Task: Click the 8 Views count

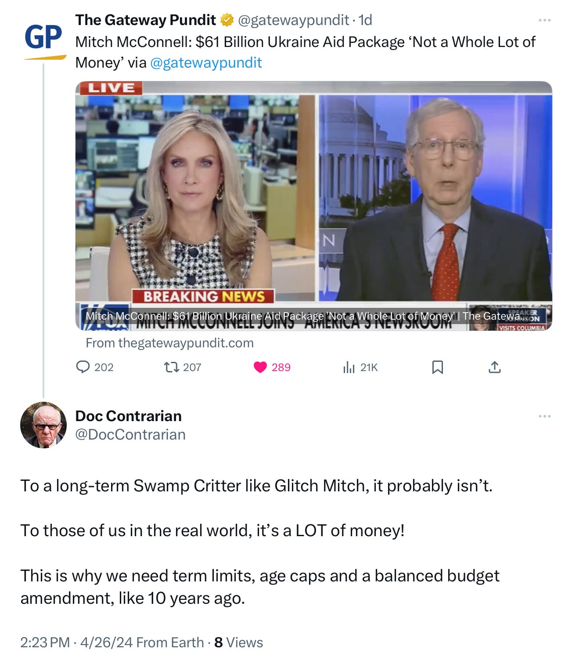Action: (238, 642)
